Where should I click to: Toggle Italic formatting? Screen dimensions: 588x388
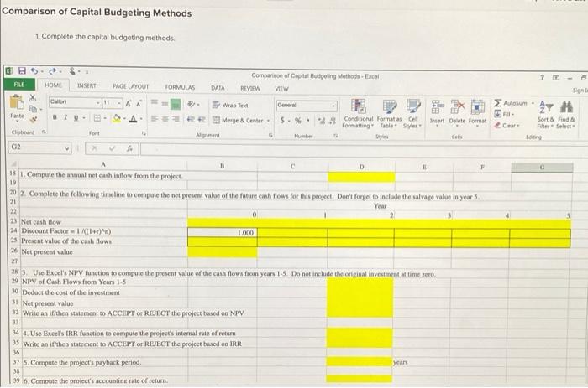(66, 117)
